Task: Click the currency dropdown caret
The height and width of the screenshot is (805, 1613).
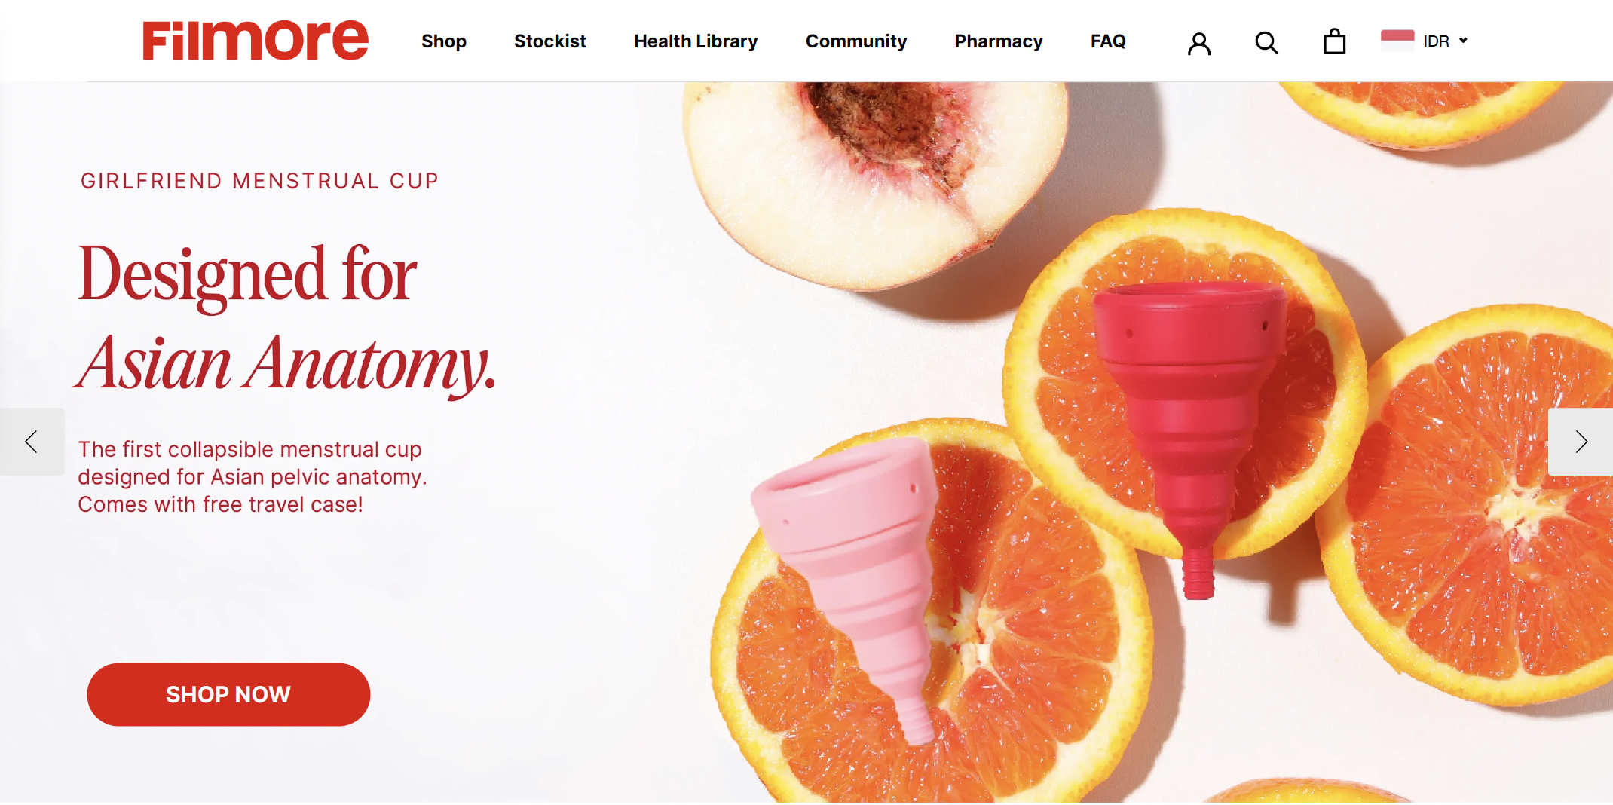Action: point(1463,41)
